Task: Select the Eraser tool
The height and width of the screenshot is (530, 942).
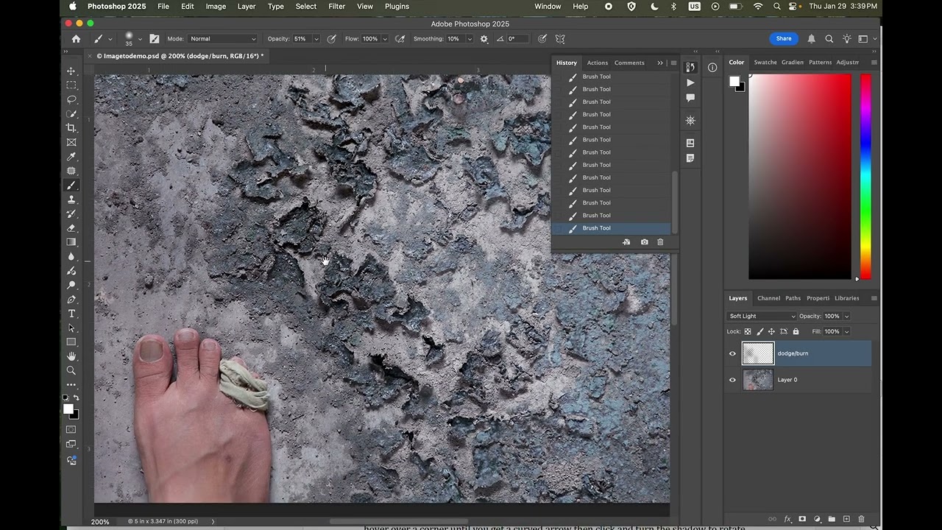Action: coord(71,228)
